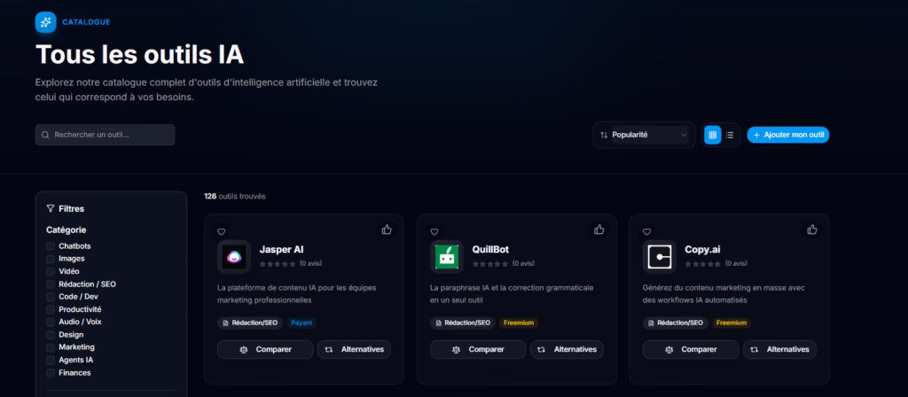Open the Popularité sort dropdown
Image resolution: width=908 pixels, height=397 pixels.
click(650, 135)
